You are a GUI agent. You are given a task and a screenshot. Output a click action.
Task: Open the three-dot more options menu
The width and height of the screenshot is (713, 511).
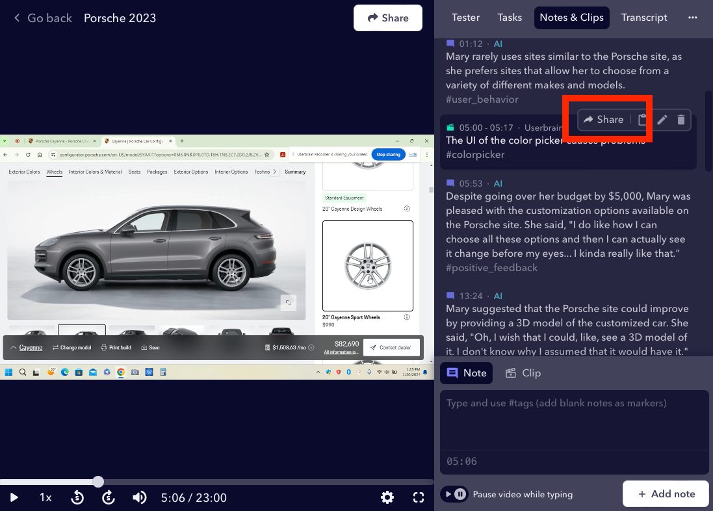tap(693, 18)
